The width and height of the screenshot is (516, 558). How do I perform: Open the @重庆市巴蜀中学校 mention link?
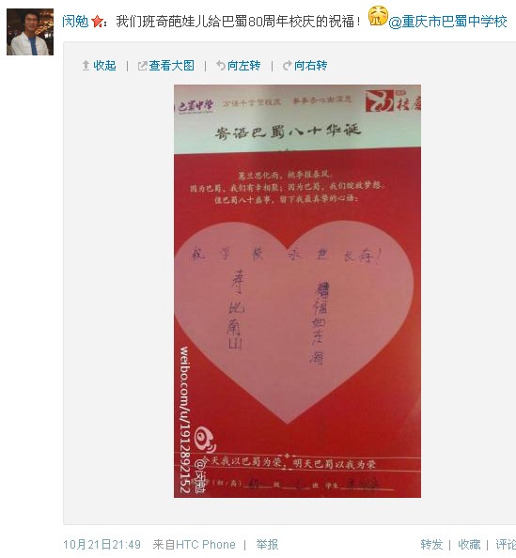[447, 22]
